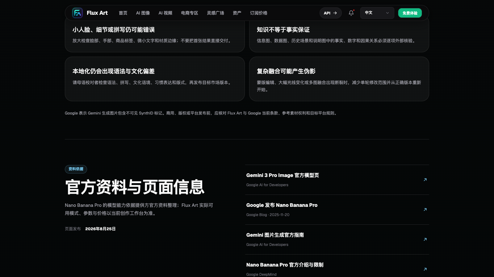This screenshot has height=277, width=494.
Task: Open the notification bell
Action: (x=351, y=13)
